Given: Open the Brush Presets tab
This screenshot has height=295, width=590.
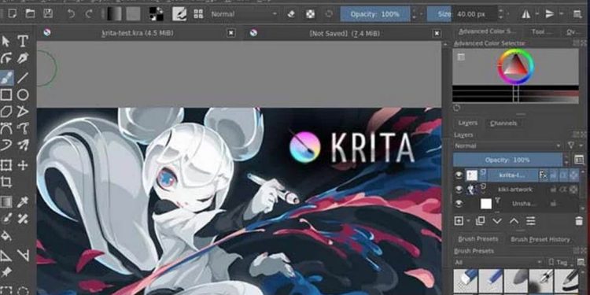Looking at the screenshot, I should (x=478, y=239).
